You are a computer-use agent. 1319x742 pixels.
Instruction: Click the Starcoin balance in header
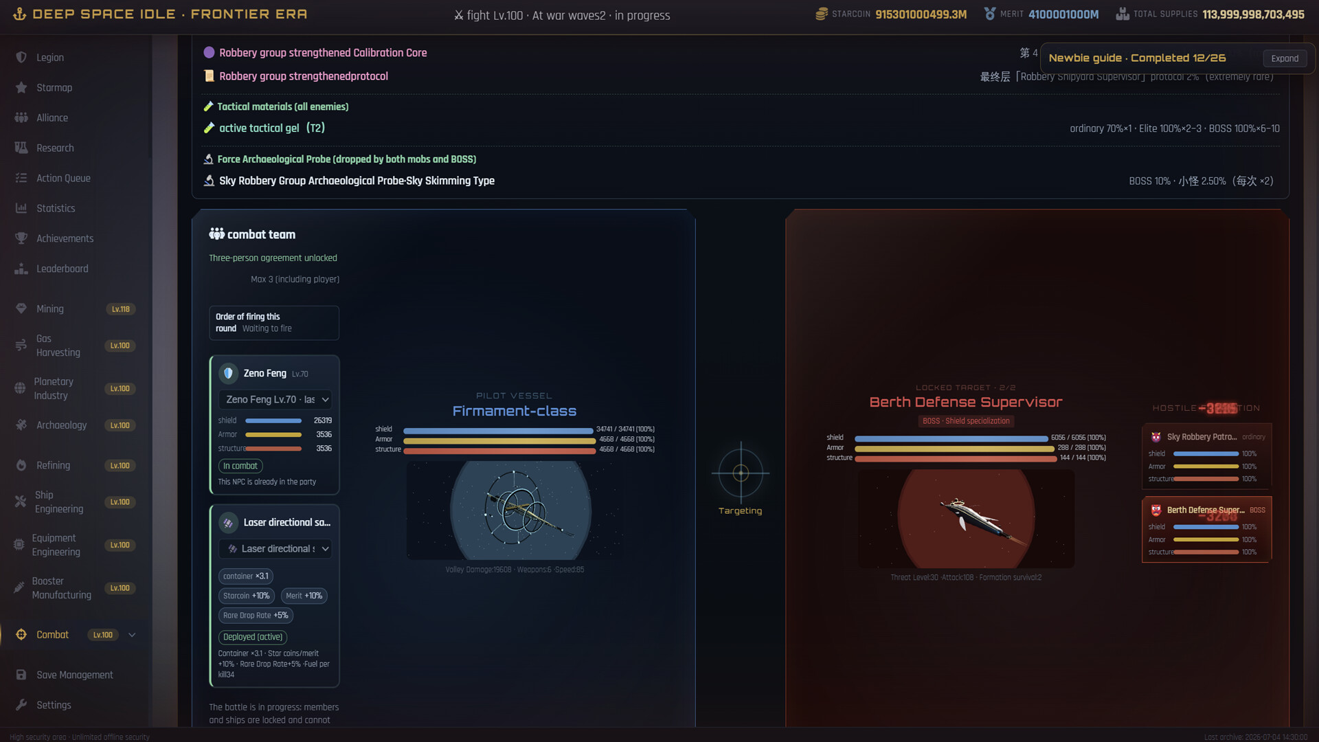pyautogui.click(x=921, y=14)
